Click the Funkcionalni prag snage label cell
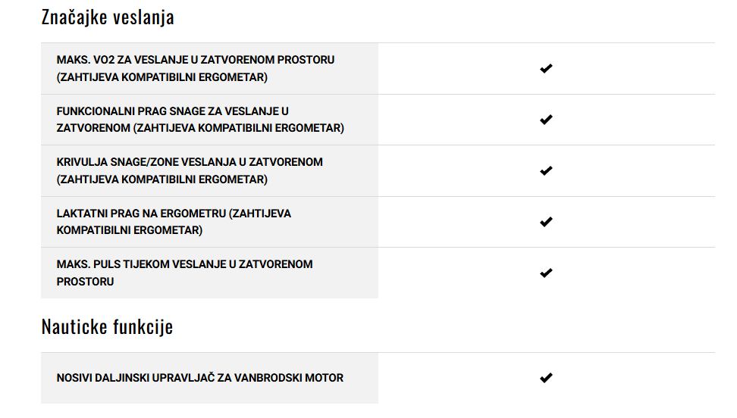 209,120
